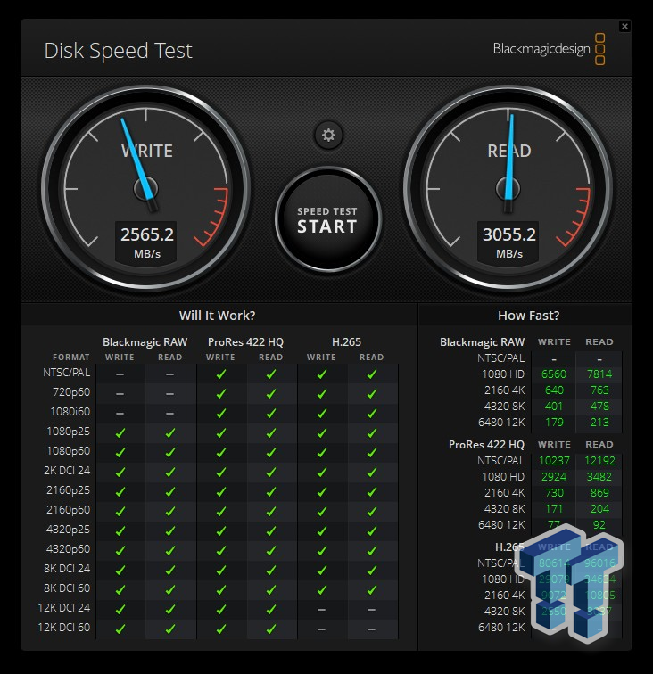Click the 2160p60 format row label
653x674 pixels.
coord(69,509)
